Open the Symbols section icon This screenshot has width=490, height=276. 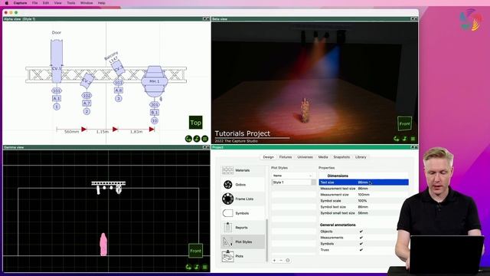tap(228, 213)
